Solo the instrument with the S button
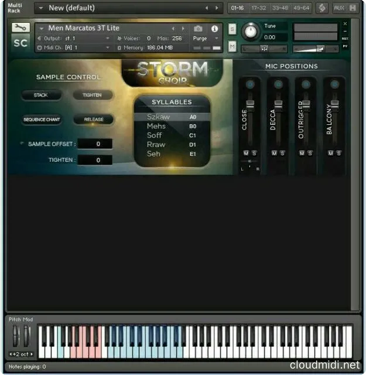The width and height of the screenshot is (366, 375). click(232, 29)
